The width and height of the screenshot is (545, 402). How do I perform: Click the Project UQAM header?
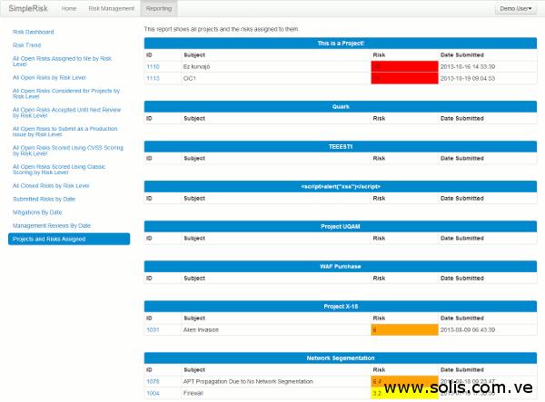click(x=341, y=226)
